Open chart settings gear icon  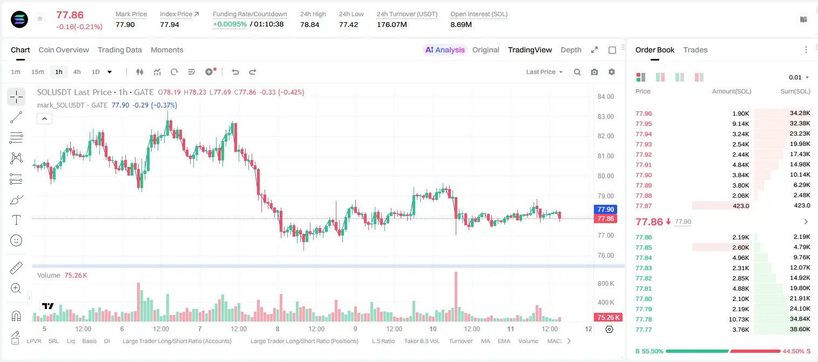612,72
